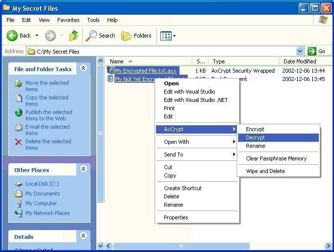
Task: Collapse the File and Folder Tasks panel
Action: pyautogui.click(x=83, y=69)
